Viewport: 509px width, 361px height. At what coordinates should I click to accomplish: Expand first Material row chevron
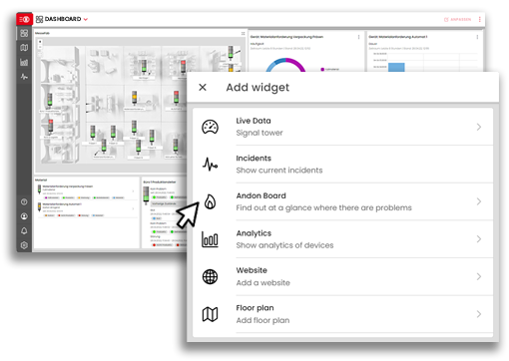coord(133,190)
